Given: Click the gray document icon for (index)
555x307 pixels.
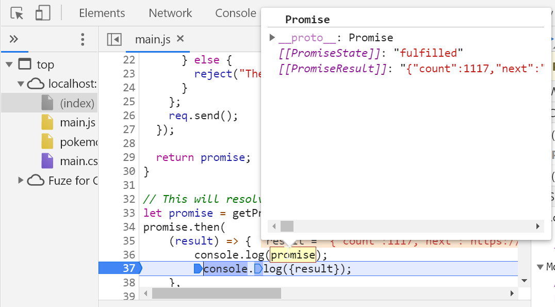Looking at the screenshot, I should tap(47, 103).
